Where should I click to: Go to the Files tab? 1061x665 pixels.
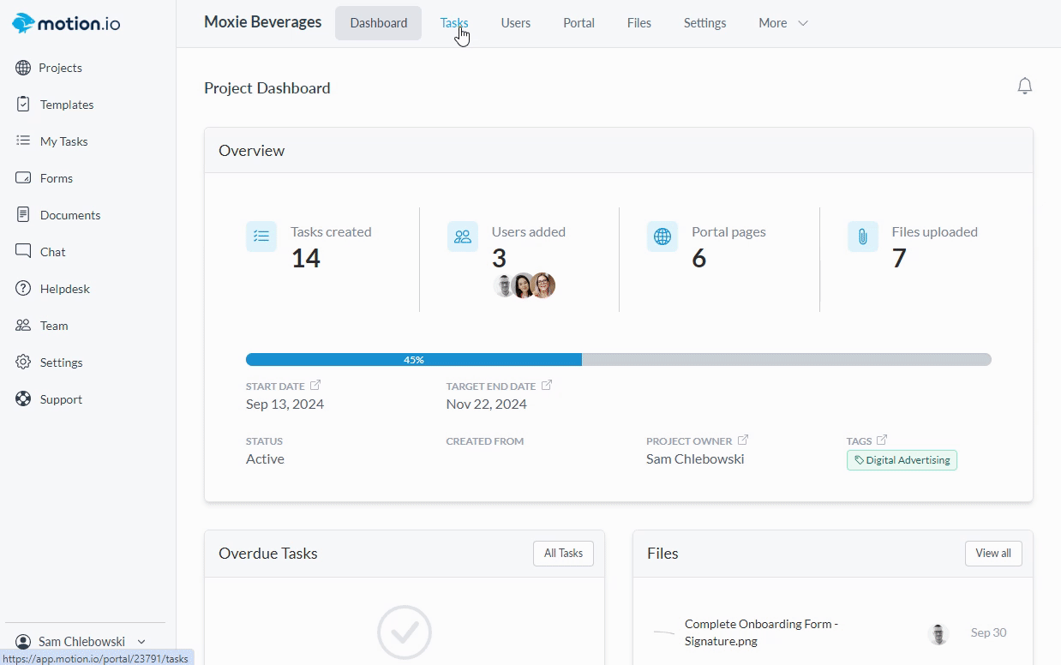pos(638,23)
